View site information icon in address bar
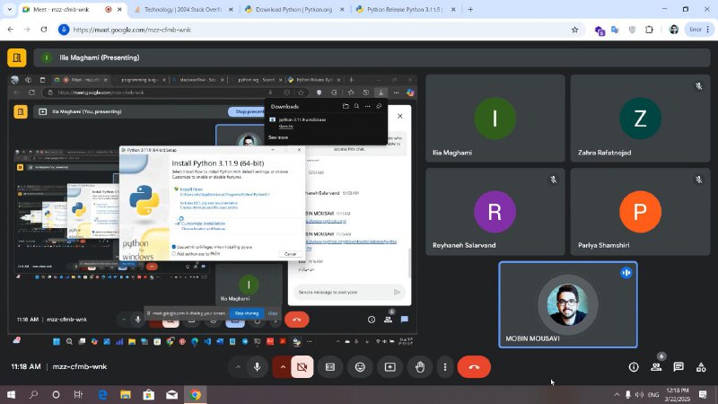 [64, 30]
